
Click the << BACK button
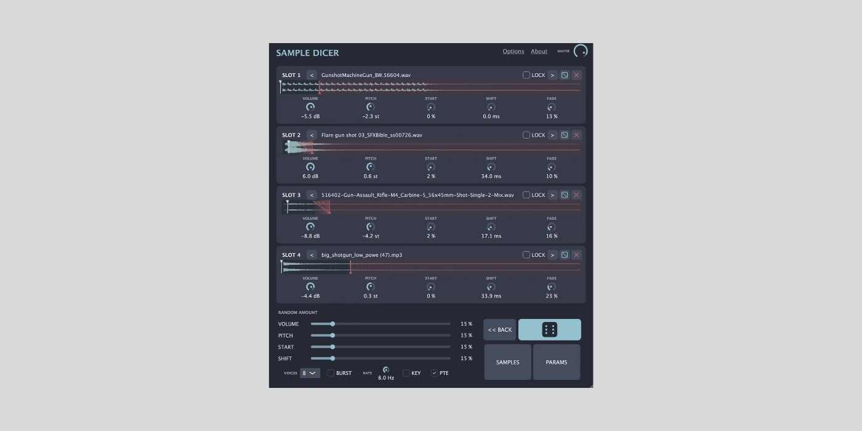(x=500, y=329)
